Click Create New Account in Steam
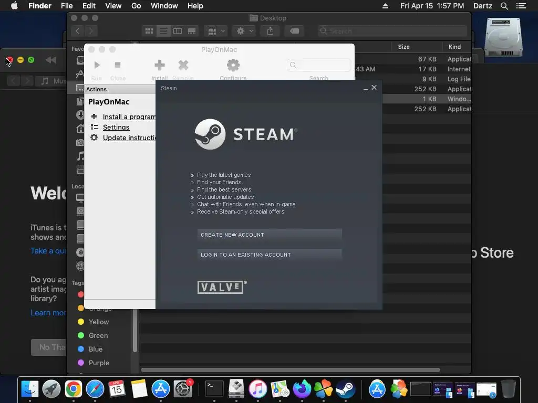The image size is (538, 403). pos(270,235)
